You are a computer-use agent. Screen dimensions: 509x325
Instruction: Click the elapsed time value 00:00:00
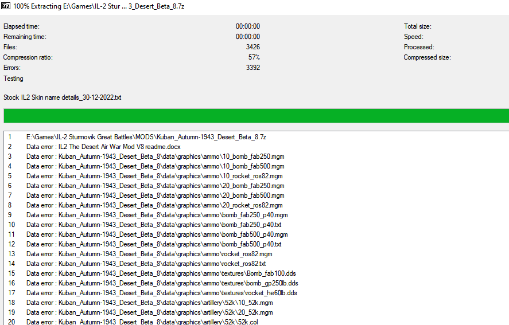click(248, 26)
